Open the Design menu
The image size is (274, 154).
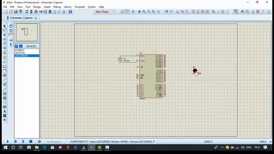tap(37, 7)
